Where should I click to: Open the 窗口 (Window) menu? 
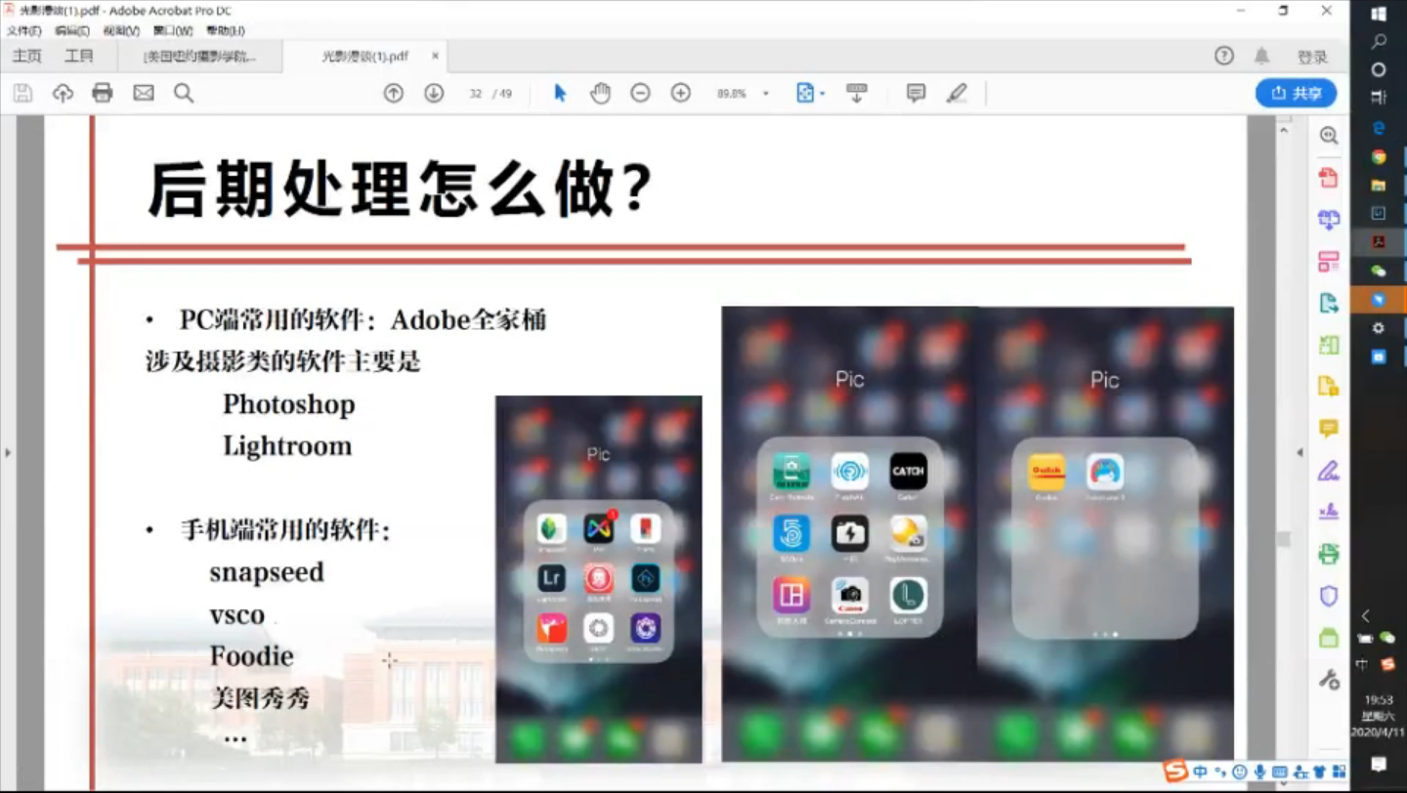pyautogui.click(x=173, y=30)
